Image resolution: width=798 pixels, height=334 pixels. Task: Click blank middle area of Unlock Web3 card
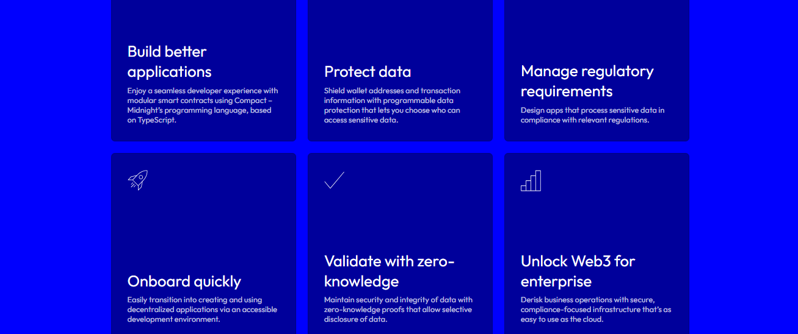(x=597, y=222)
